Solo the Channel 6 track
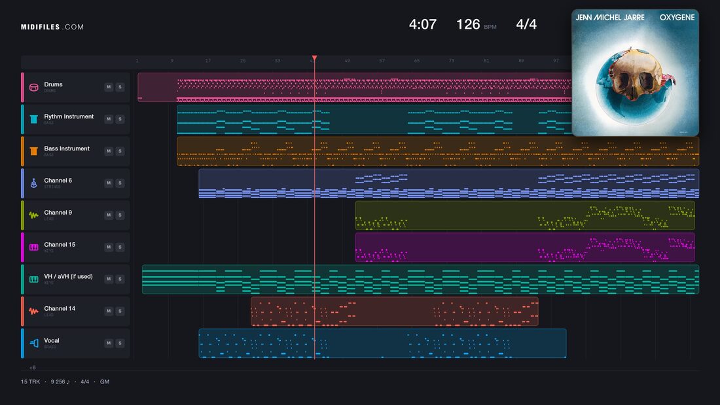Screen dimensions: 720x405 (120, 183)
